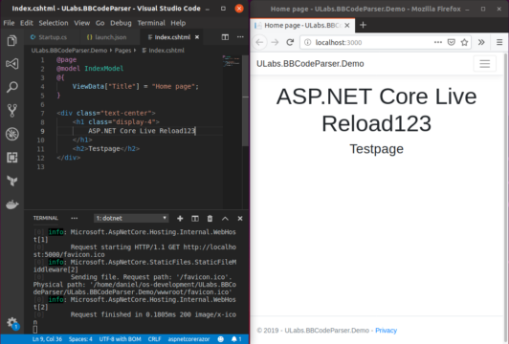Change language mode via aspnetcorerazor
This screenshot has width=509, height=344.
pos(188,339)
